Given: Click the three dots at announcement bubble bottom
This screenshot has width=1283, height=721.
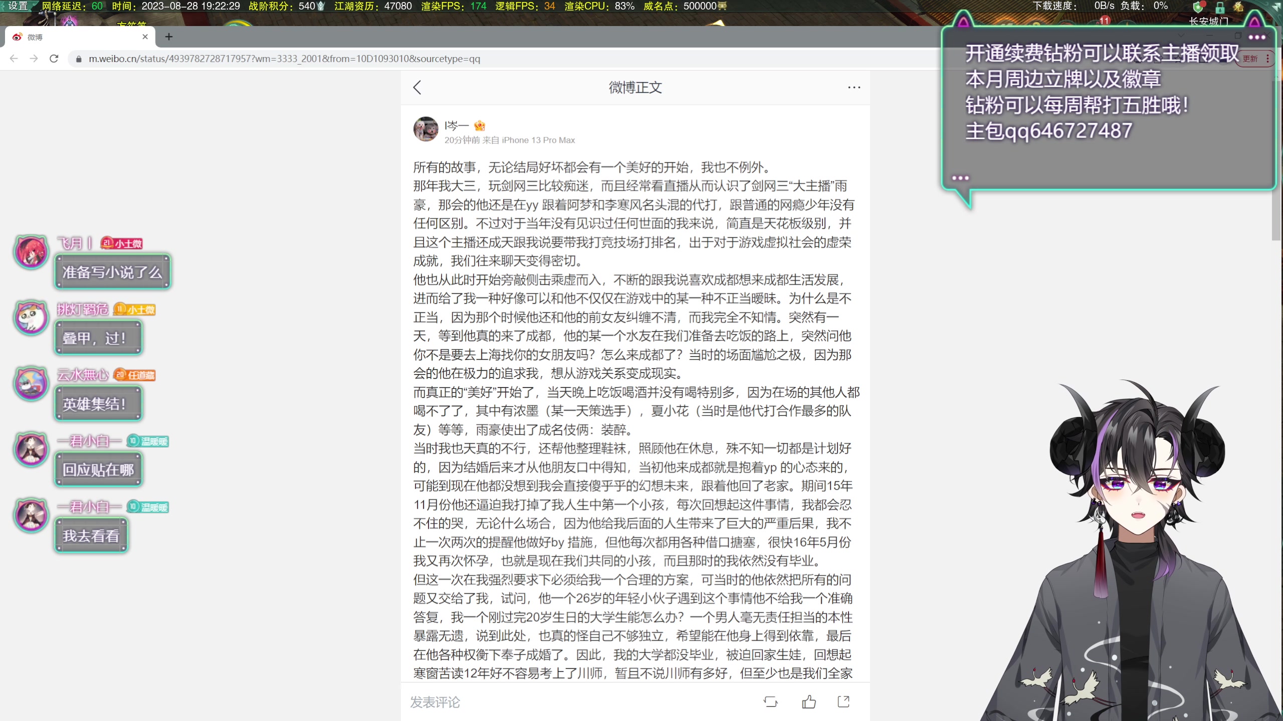Looking at the screenshot, I should (960, 178).
